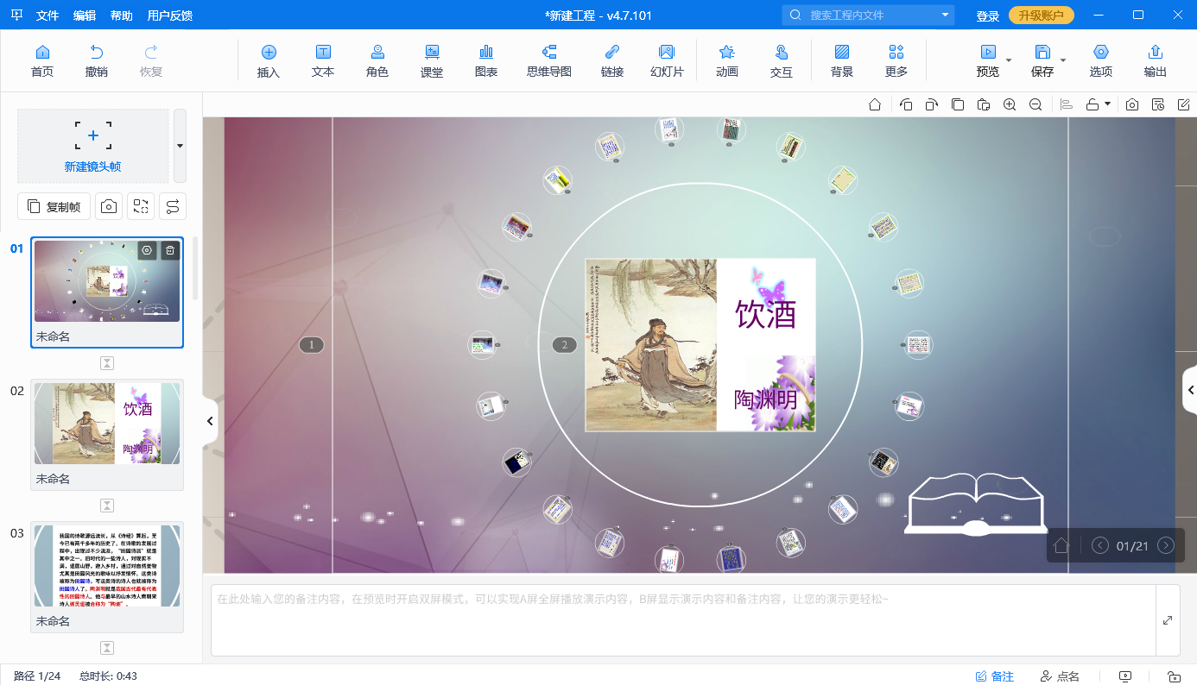
Task: Click the canvas toolbar home icon
Action: click(875, 104)
